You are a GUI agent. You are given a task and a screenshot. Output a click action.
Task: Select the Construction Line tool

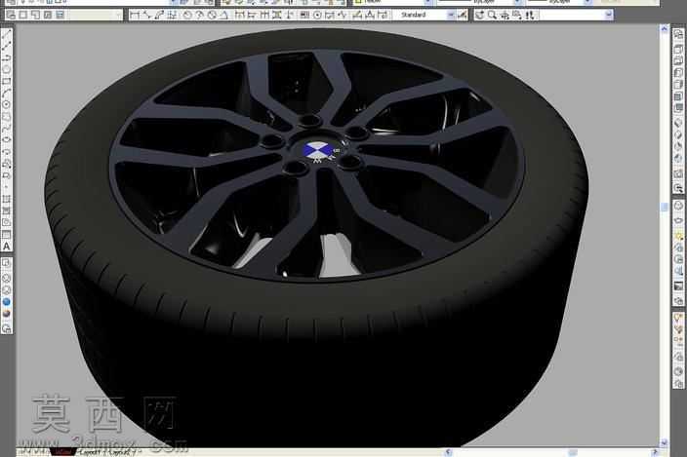click(x=6, y=46)
